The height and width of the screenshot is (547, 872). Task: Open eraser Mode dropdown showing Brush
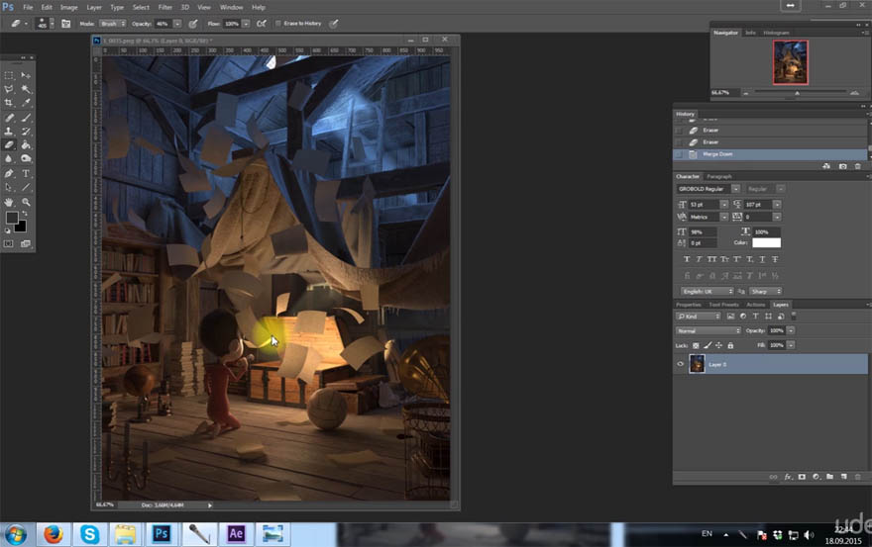[113, 24]
